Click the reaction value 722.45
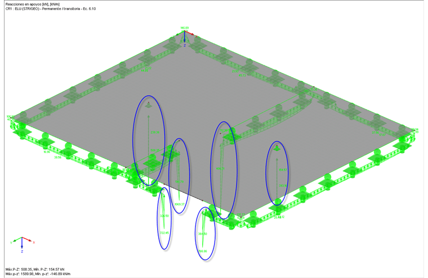Image resolution: width=428 pixels, height=278 pixels. 164,233
